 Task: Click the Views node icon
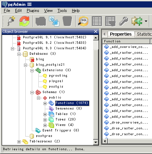click(51, 125)
